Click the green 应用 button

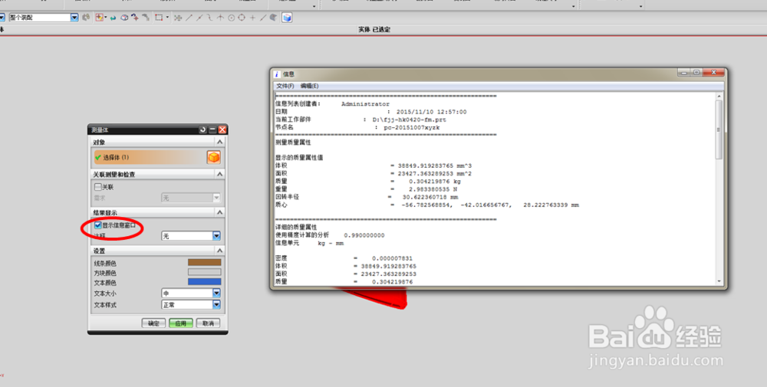tap(180, 323)
